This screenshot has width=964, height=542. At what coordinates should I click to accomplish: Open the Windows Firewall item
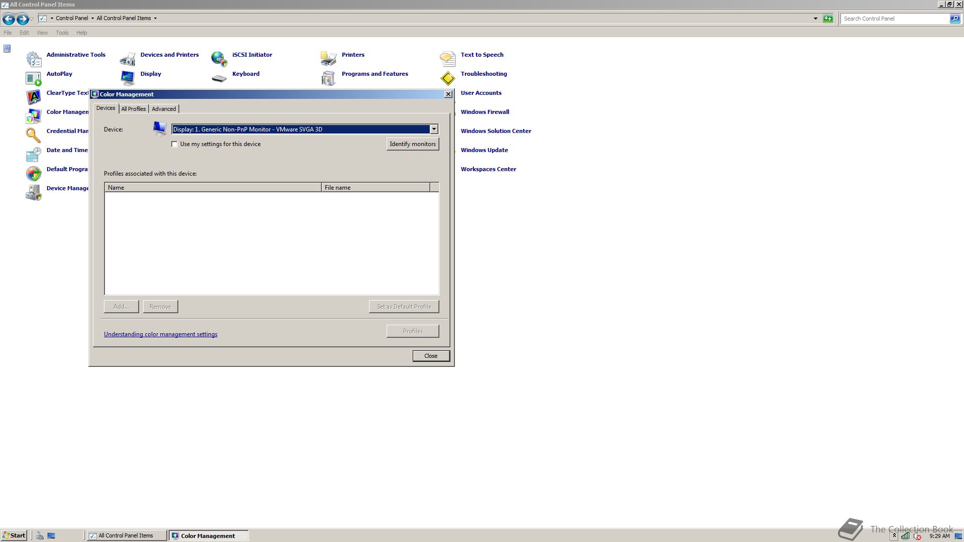coord(485,112)
